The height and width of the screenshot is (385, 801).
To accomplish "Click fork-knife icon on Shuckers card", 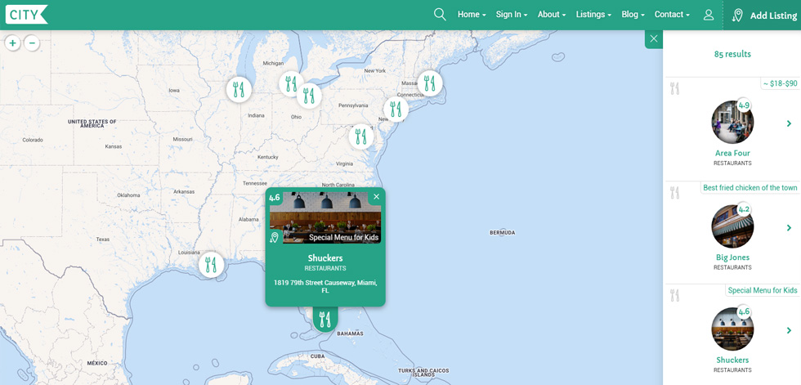I will click(675, 295).
